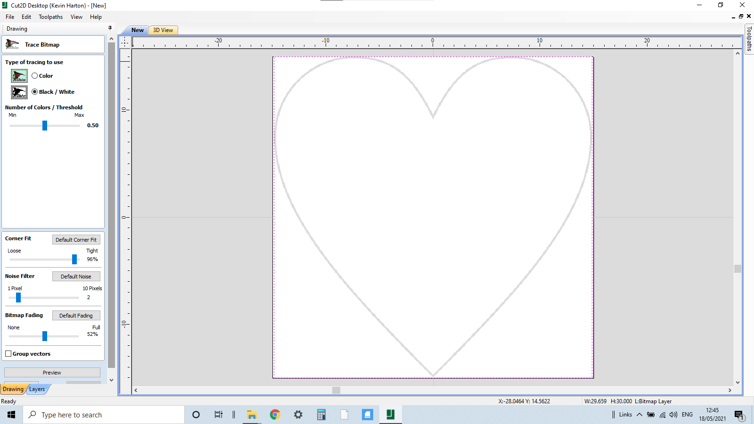Screen dimensions: 754x424
Task: Select the Black / White radio button
Action: coord(35,92)
